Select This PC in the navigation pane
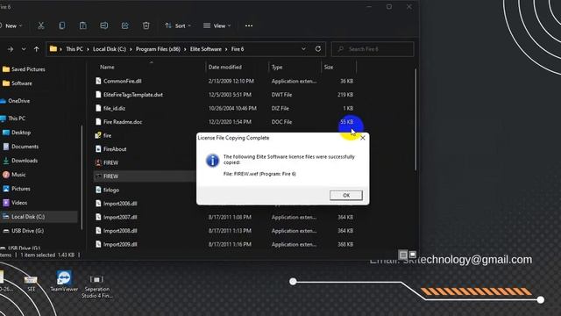This screenshot has width=561, height=316. click(13, 118)
